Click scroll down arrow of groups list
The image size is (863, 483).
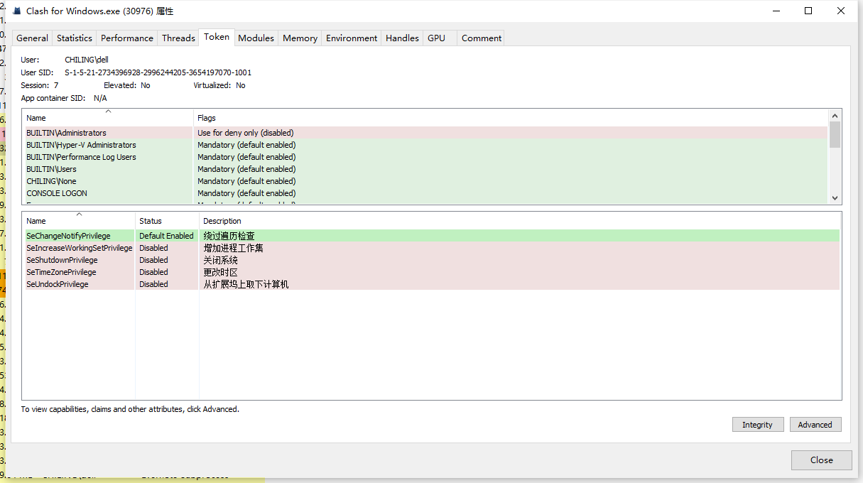coord(835,198)
